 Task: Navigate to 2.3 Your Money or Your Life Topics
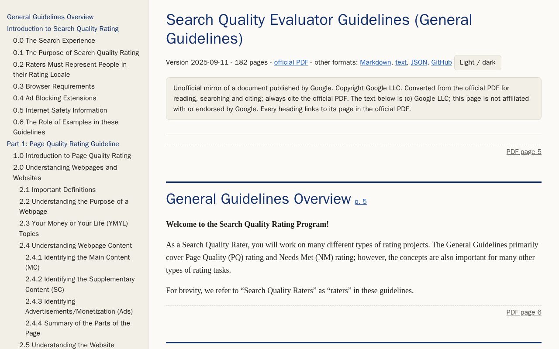pos(73,229)
